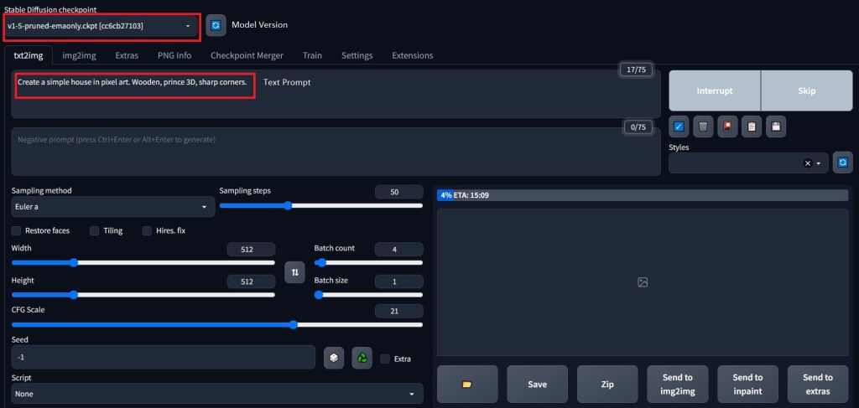Click the 0/75 negative token counter

tap(638, 127)
